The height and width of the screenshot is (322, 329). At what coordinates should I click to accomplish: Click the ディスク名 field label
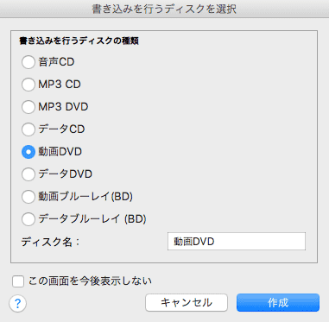pyautogui.click(x=50, y=242)
